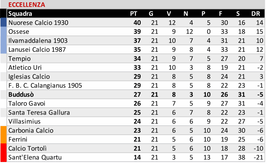Click the DR goal difference header

(x=256, y=14)
